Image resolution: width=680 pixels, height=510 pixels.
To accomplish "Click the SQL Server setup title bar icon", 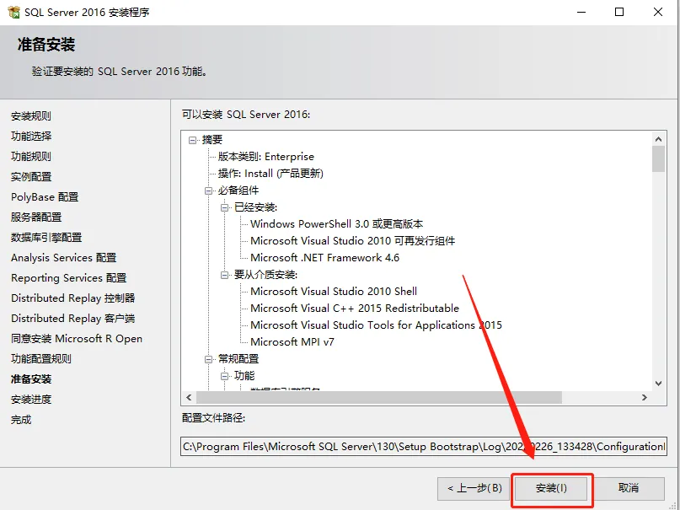I will (x=13, y=12).
